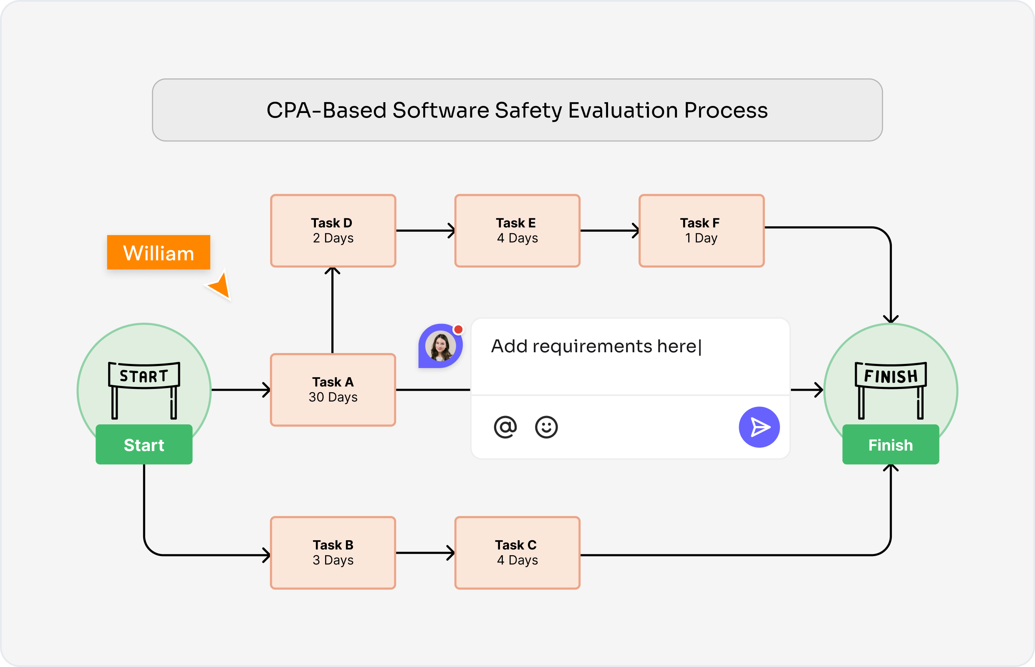Select the arrow from Task B to Task C
Image resolution: width=1035 pixels, height=667 pixels.
pos(425,553)
